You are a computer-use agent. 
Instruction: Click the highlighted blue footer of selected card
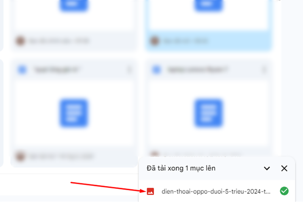coord(209,41)
